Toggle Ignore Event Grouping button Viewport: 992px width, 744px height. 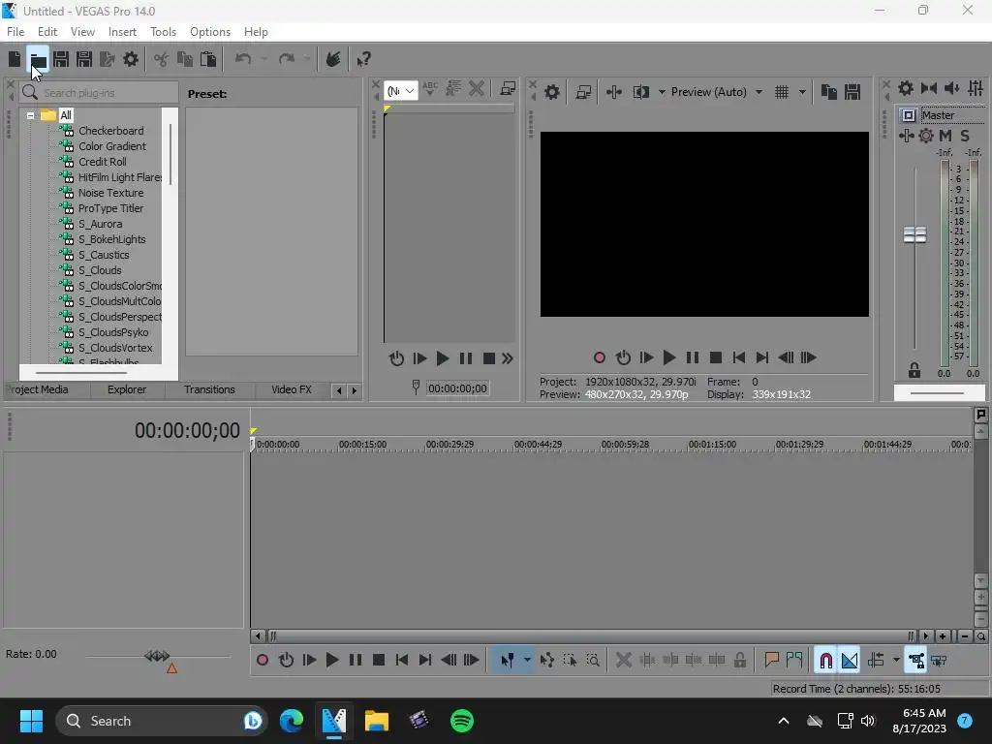pos(940,661)
